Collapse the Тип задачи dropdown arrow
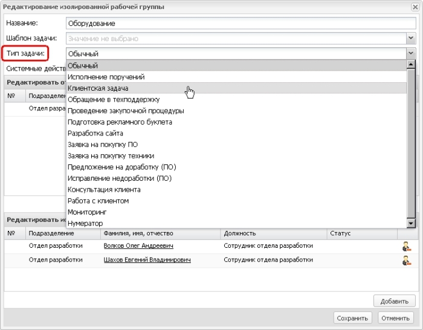This screenshot has width=423, height=330. [411, 53]
